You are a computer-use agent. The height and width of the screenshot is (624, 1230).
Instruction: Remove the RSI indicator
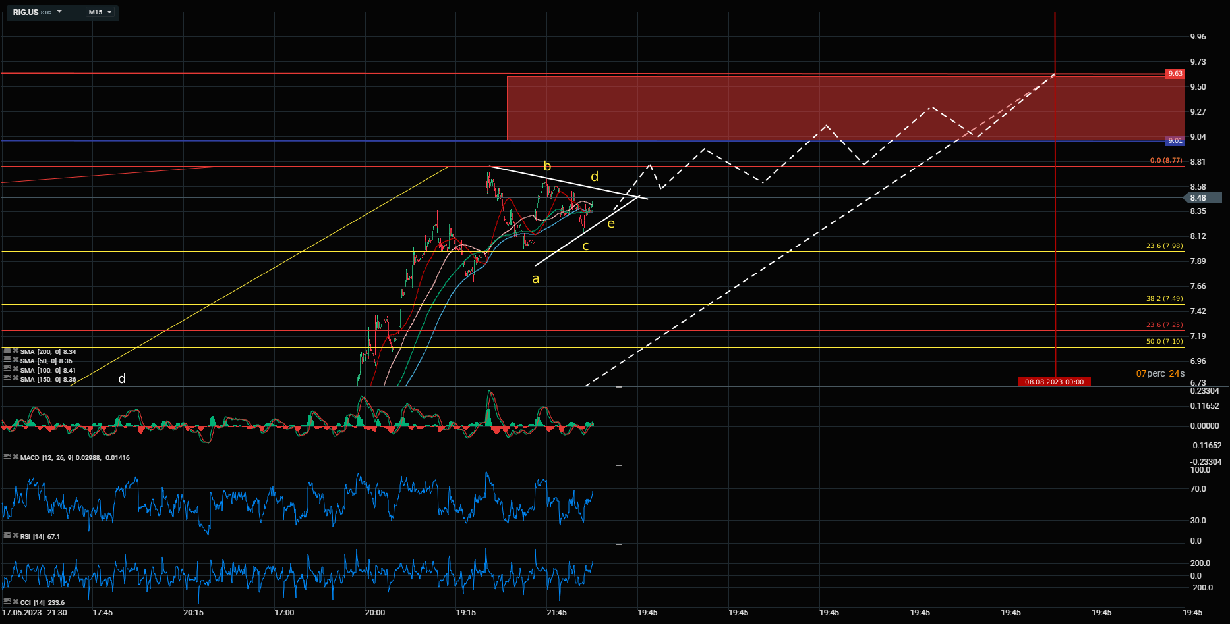pos(16,536)
